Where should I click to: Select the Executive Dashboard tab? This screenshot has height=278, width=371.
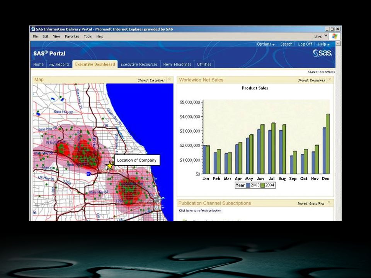point(95,64)
